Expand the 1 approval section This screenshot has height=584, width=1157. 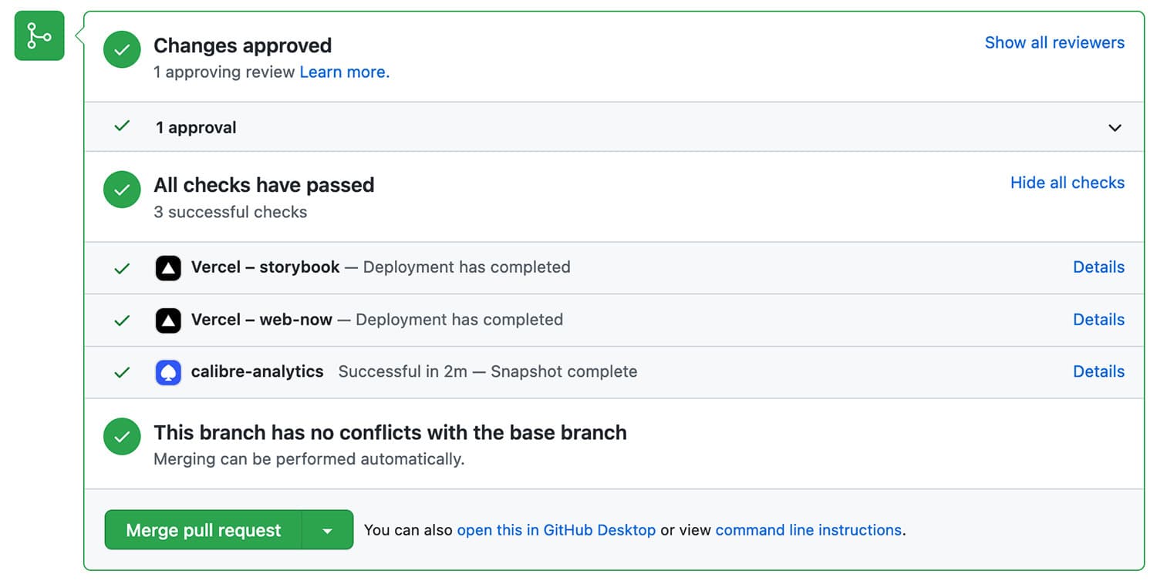(x=1115, y=127)
